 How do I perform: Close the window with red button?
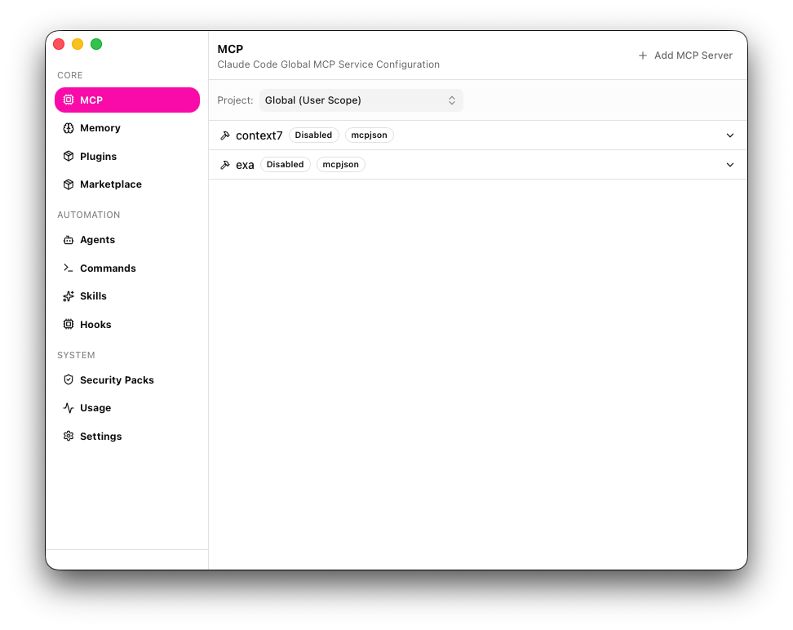pyautogui.click(x=59, y=44)
